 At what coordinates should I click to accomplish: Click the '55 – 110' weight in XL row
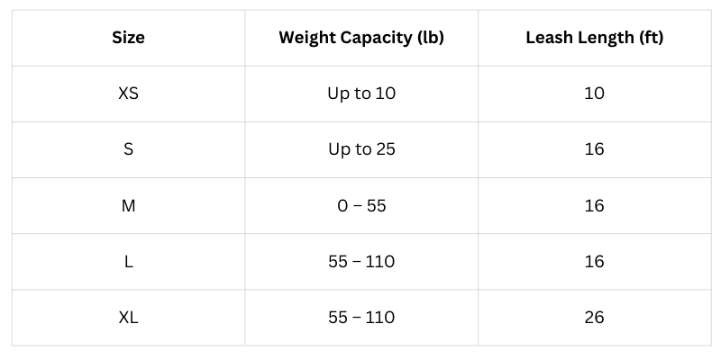click(x=361, y=318)
